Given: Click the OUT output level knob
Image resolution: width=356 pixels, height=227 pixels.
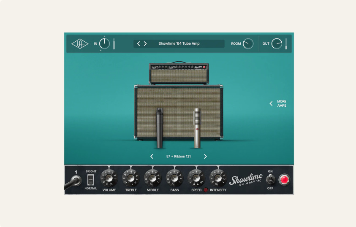Looking at the screenshot, I should pos(277,43).
